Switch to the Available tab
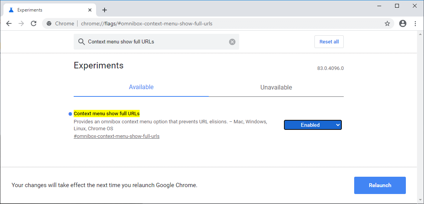Viewport: 424px width, 204px height. pos(141,87)
